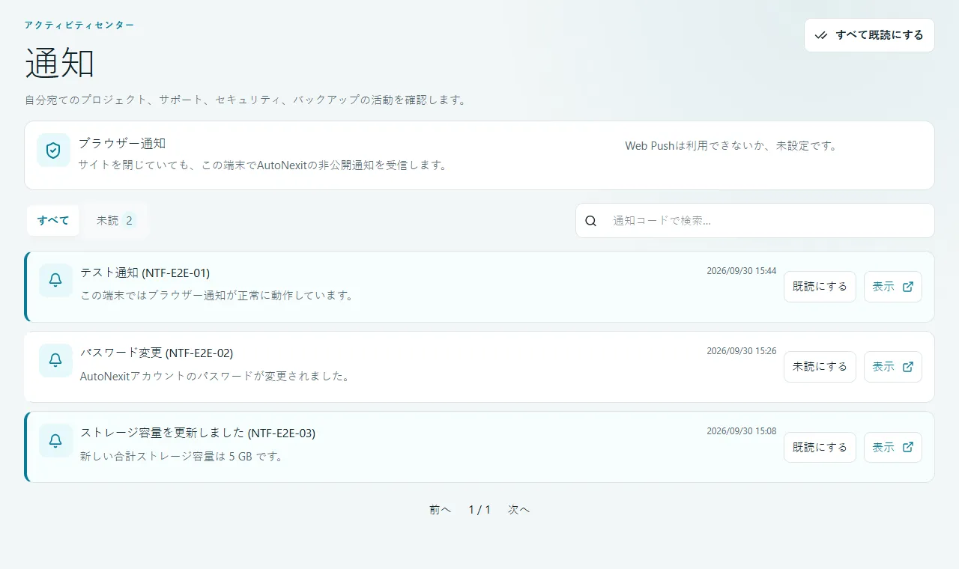This screenshot has width=959, height=569.
Task: Mark ストレージ容量 (NTF-E2E-03) as read
Action: 820,447
